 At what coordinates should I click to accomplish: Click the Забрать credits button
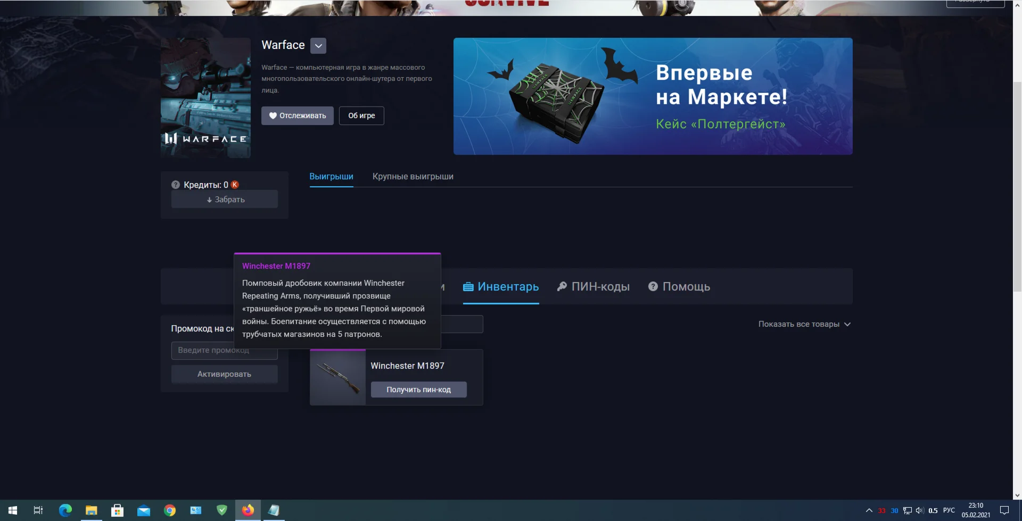(225, 200)
